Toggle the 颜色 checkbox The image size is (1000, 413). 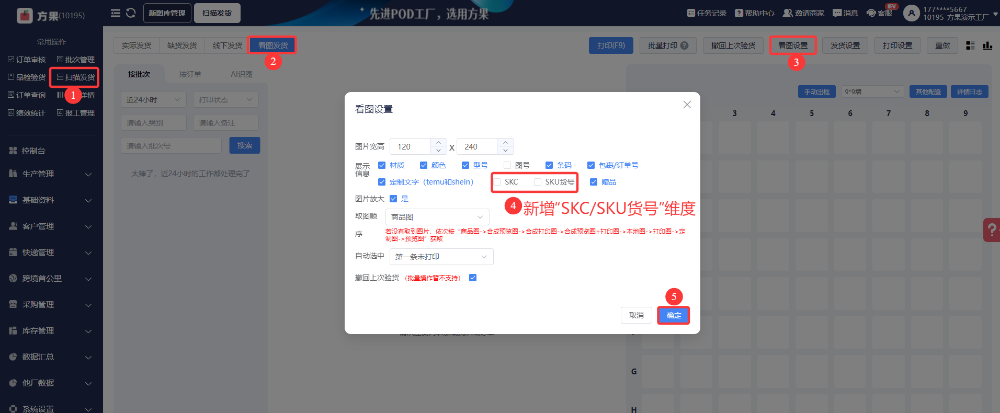(x=424, y=165)
